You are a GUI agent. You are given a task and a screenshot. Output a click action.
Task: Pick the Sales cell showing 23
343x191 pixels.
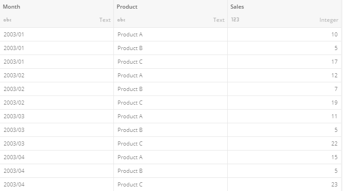[x=334, y=185]
